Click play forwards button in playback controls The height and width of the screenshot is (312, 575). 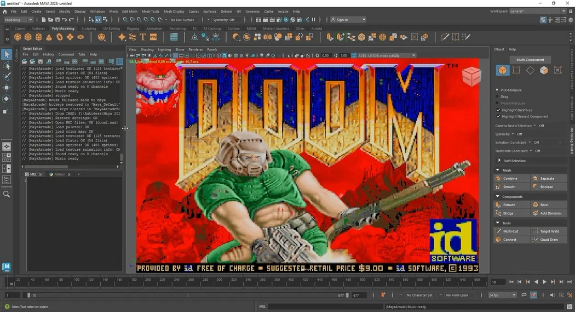pyautogui.click(x=544, y=282)
